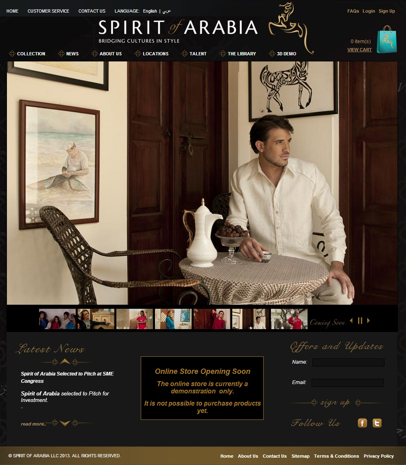Viewport: 406px width, 465px height.
Task: Focus the Email input field
Action: coord(347,383)
